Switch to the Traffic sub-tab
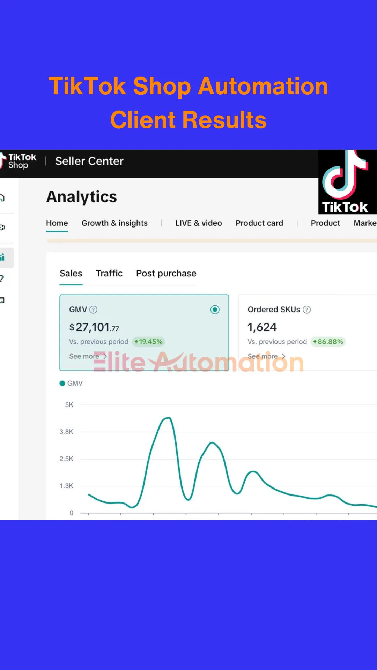 click(109, 273)
